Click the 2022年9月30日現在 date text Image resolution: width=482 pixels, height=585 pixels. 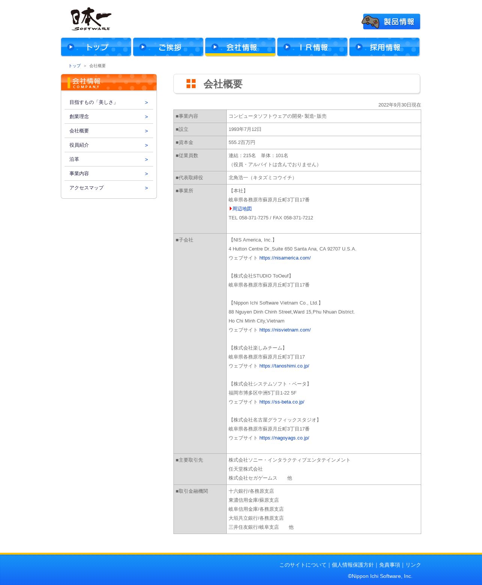pyautogui.click(x=400, y=105)
